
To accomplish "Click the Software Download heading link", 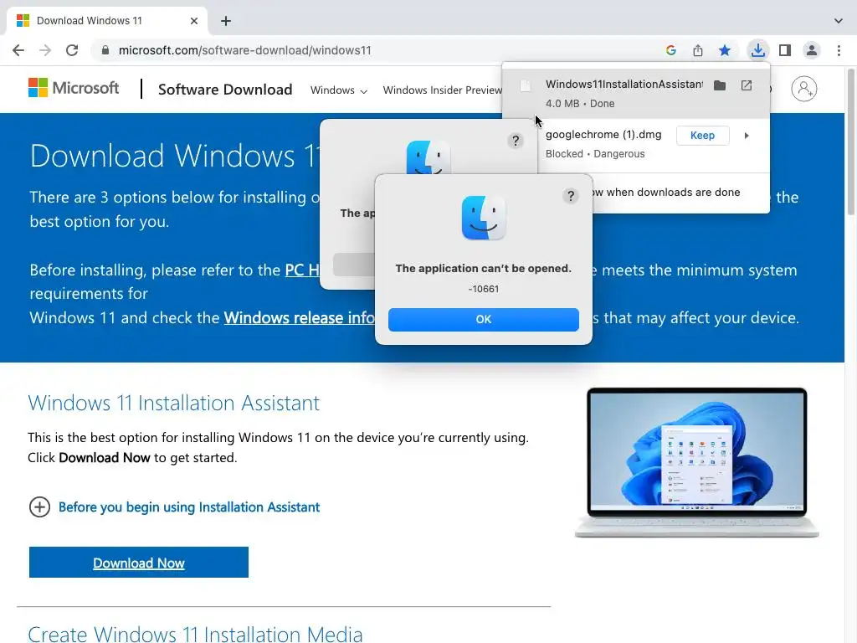I will click(x=225, y=89).
